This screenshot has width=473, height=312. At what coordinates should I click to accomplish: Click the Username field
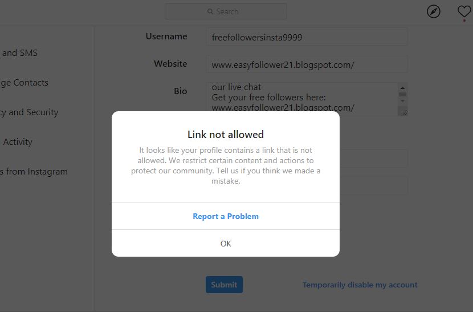click(307, 37)
